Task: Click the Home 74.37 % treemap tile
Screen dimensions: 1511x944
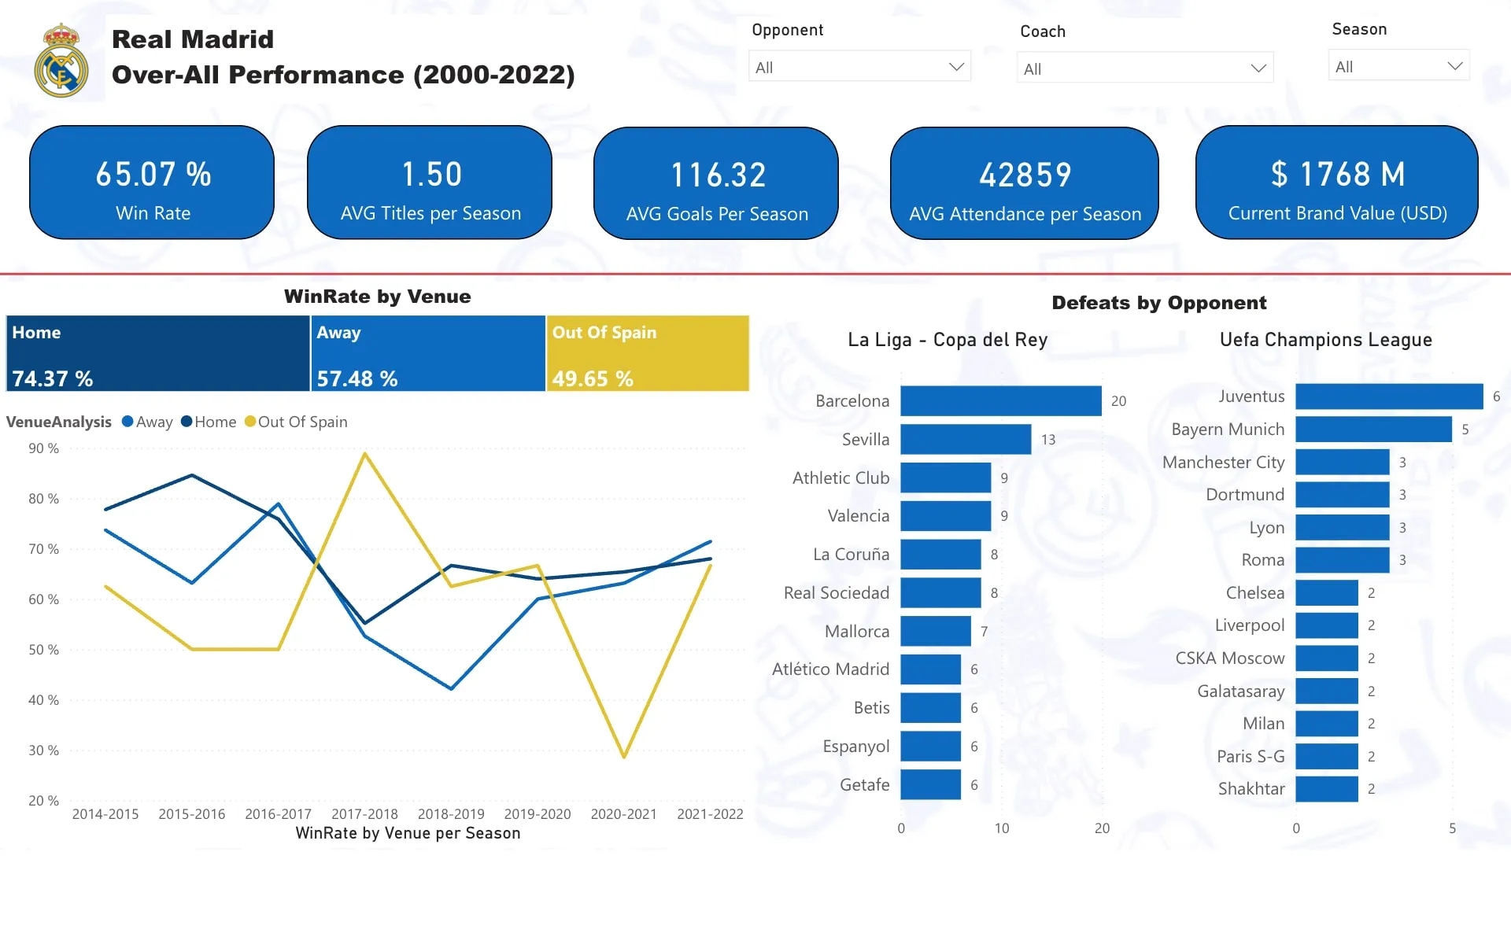Action: click(157, 353)
